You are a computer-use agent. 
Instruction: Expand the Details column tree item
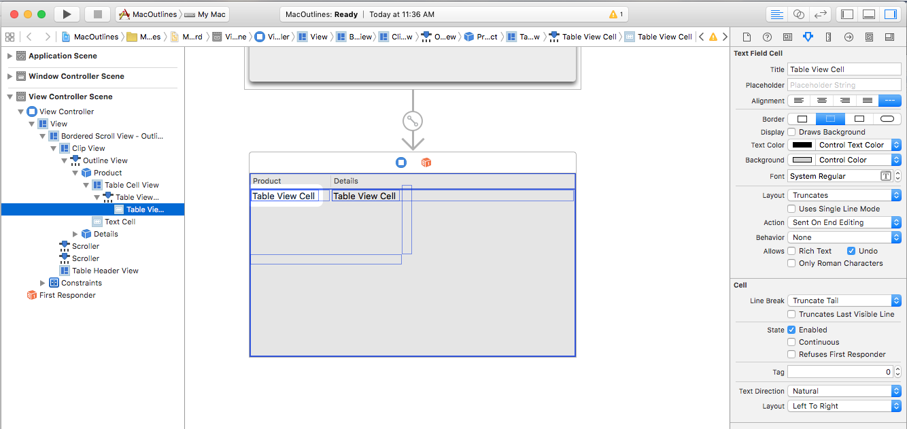75,234
